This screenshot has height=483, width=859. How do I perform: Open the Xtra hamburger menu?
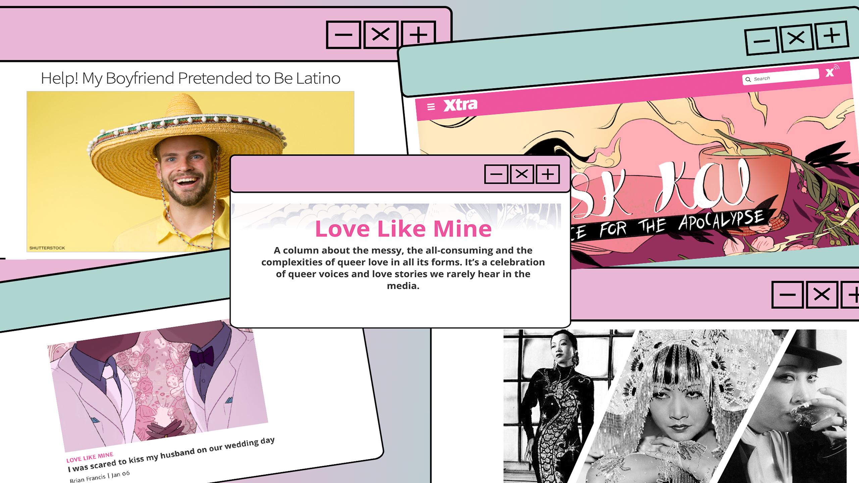(431, 107)
